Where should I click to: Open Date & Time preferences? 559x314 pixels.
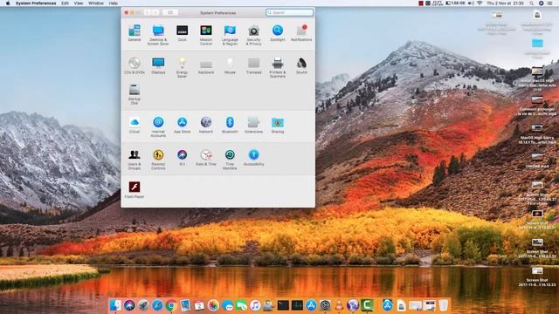click(x=206, y=158)
